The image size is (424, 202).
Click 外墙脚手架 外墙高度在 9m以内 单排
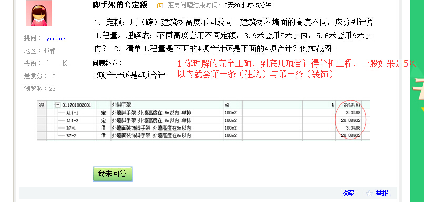(x=152, y=120)
